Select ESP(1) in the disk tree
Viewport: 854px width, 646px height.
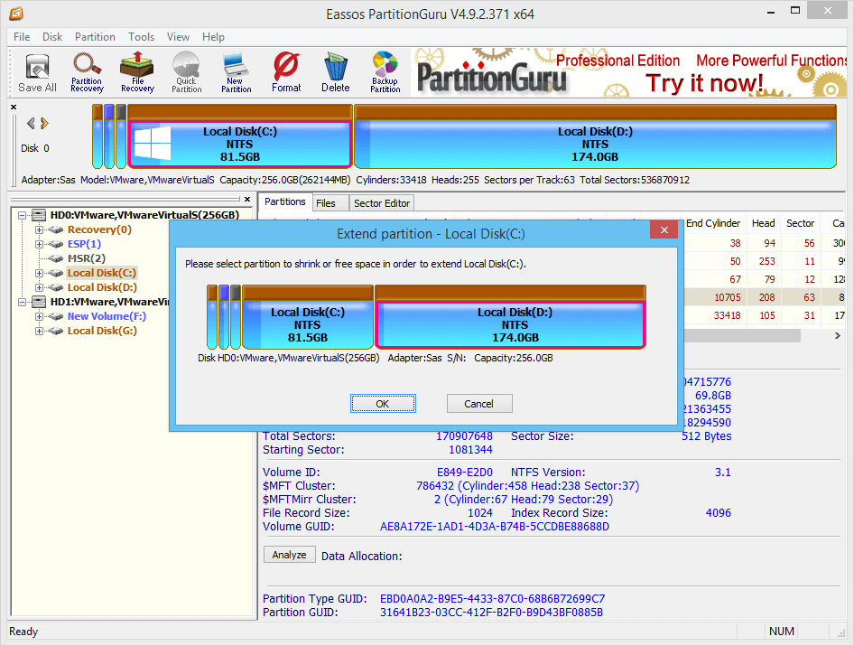[x=85, y=244]
